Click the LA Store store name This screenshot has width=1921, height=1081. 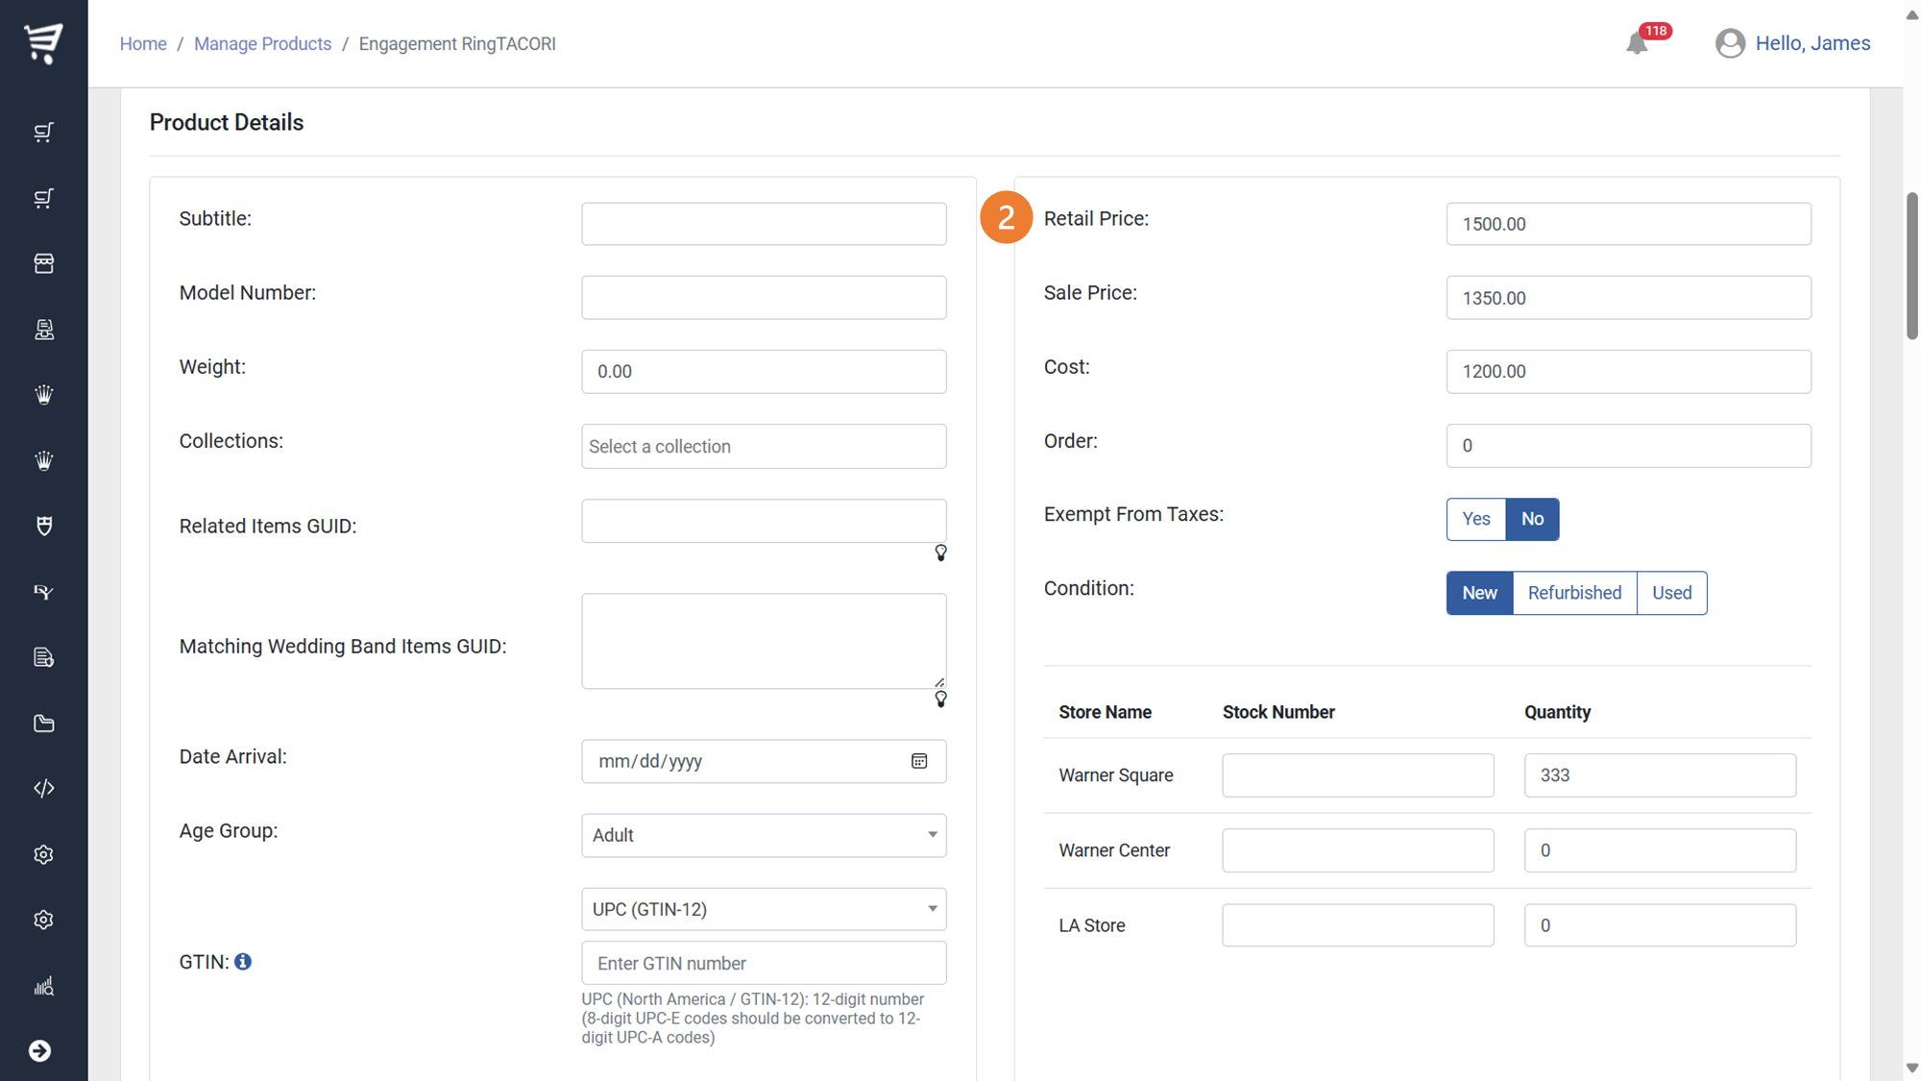(x=1092, y=925)
